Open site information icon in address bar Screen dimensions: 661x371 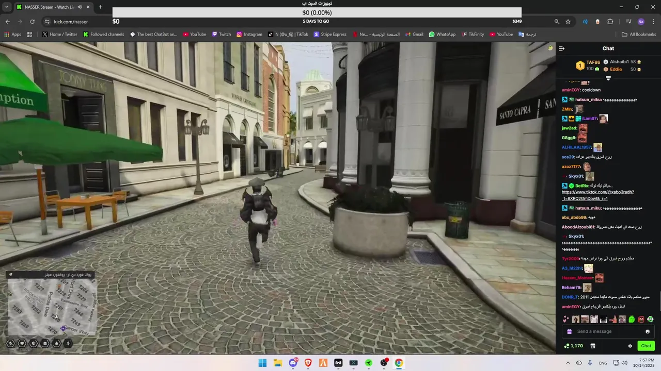click(47, 22)
